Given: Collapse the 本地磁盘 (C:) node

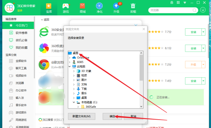Looking at the screenshot, I should [74, 102].
